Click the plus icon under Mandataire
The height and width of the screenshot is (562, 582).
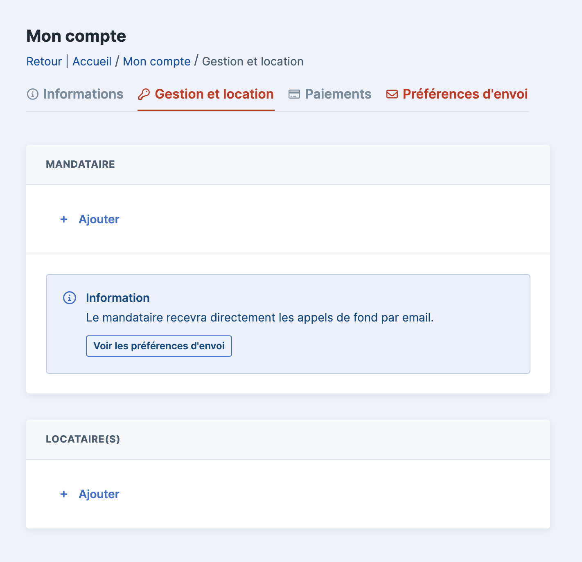(x=64, y=220)
